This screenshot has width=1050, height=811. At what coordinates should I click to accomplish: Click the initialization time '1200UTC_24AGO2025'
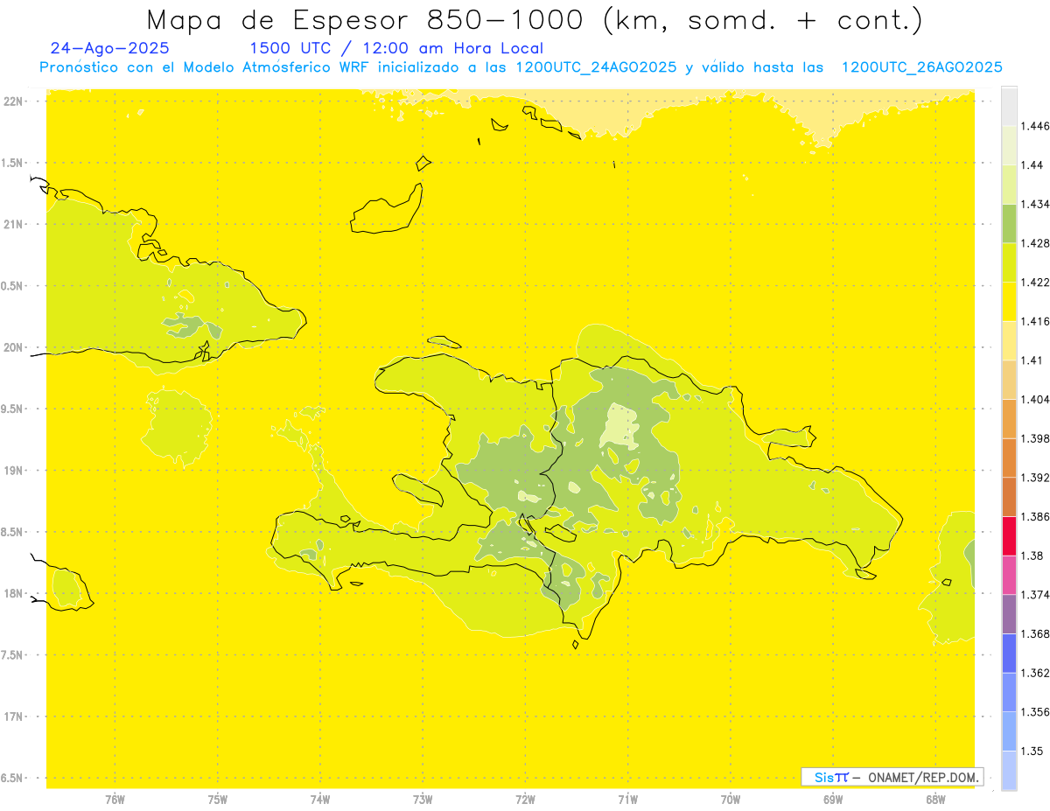pyautogui.click(x=596, y=67)
